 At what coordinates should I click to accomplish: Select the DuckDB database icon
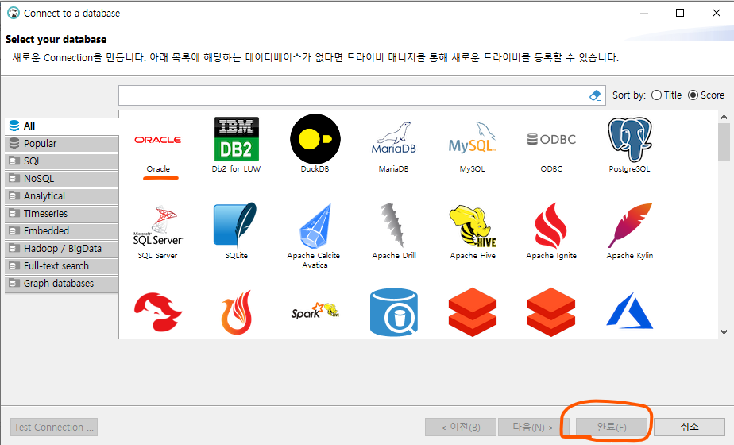tap(315, 138)
